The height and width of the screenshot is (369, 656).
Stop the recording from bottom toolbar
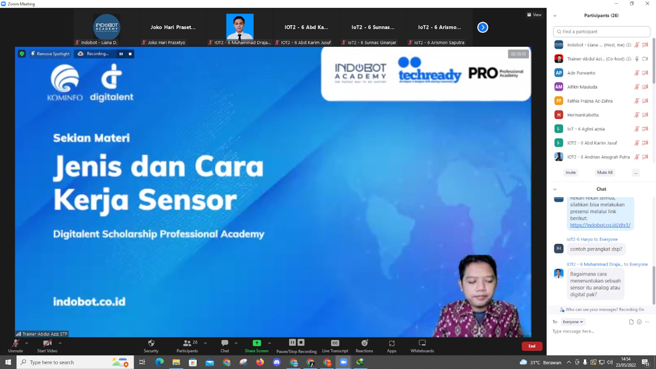coord(301,342)
